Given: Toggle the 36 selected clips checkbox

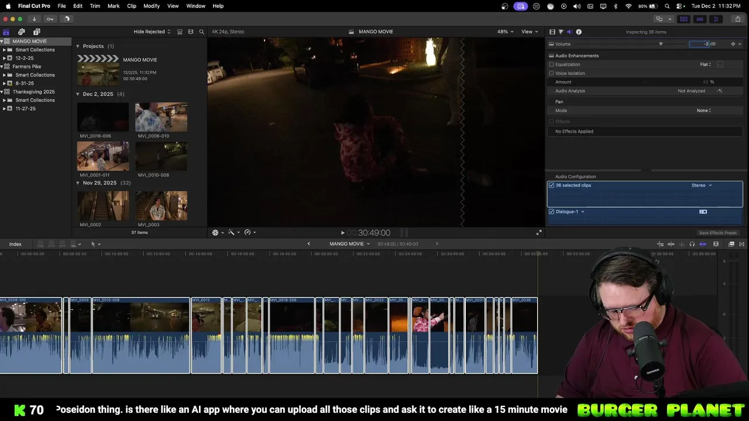Looking at the screenshot, I should 551,185.
